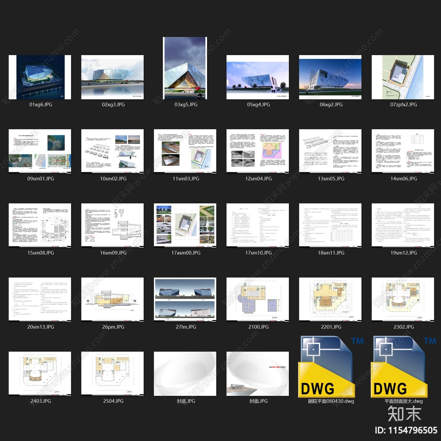Image resolution: width=441 pixels, height=441 pixels.
Task: Click the 平面剖面放大.dwg file name
Action: pyautogui.click(x=404, y=401)
